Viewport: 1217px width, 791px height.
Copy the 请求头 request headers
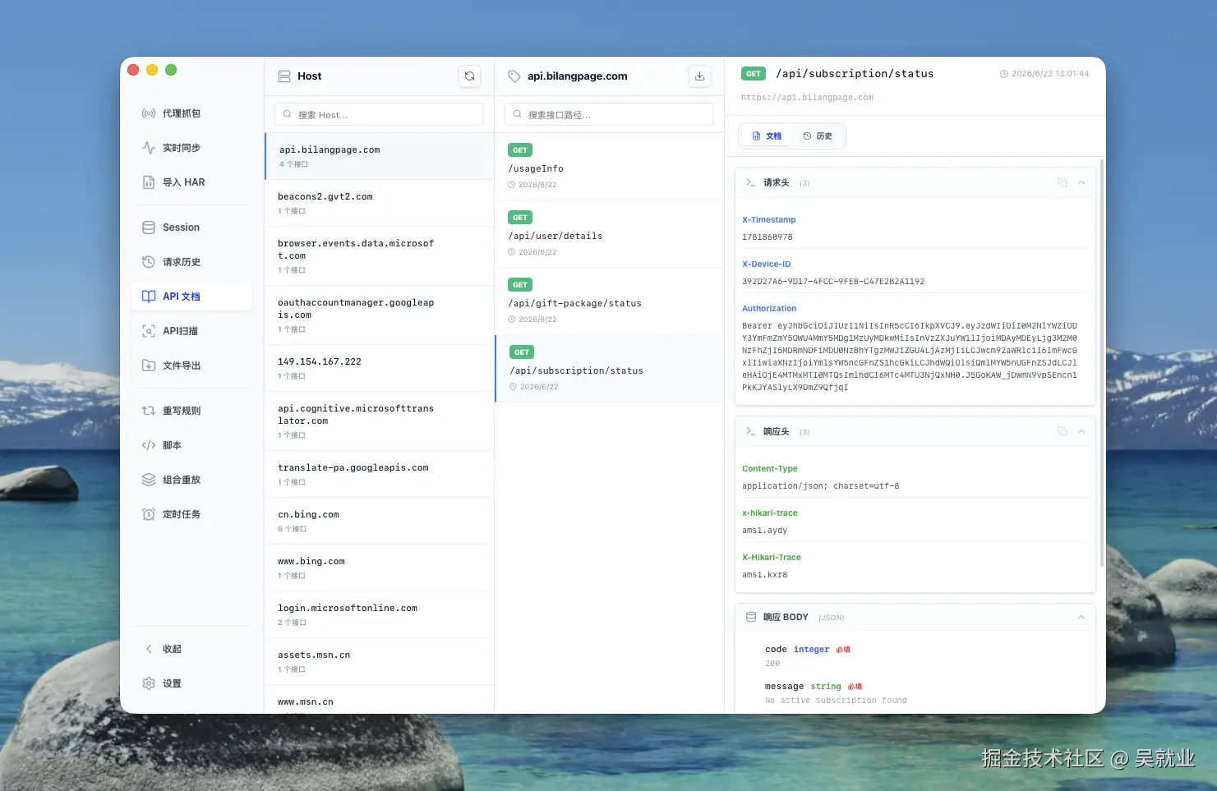[x=1063, y=182]
